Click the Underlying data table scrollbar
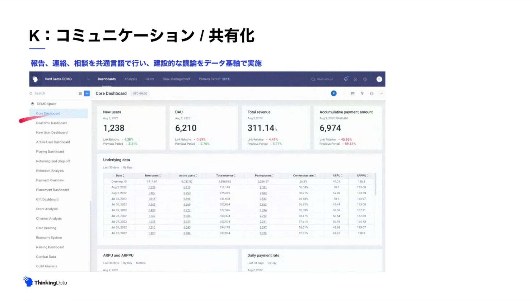The height and width of the screenshot is (300, 532). [376, 184]
